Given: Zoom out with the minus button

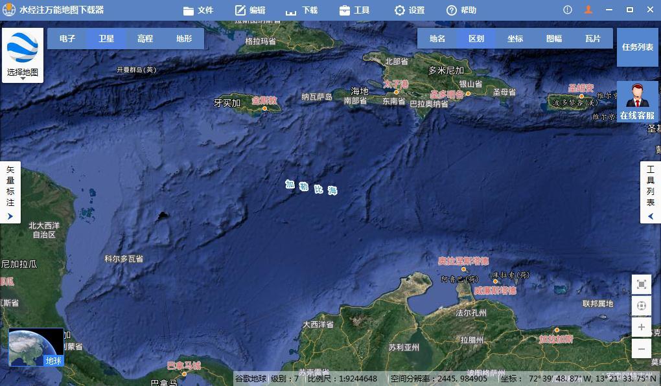Looking at the screenshot, I should pyautogui.click(x=641, y=348).
